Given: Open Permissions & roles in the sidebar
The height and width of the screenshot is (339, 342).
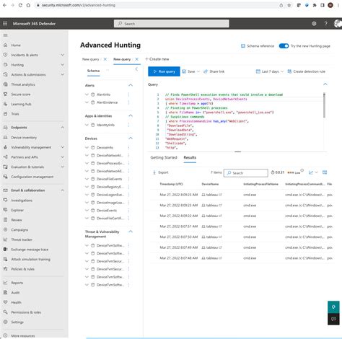Looking at the screenshot, I should pos(26,312).
